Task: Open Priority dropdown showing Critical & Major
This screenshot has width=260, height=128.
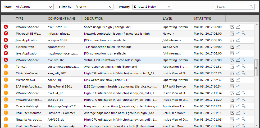Action: (152, 7)
